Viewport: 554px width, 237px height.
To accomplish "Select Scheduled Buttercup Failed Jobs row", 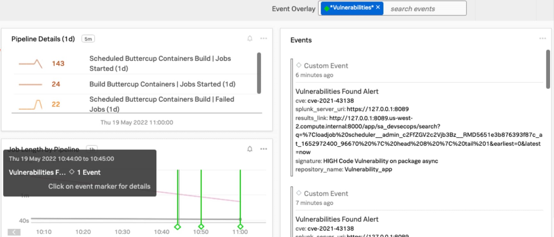I will 161,104.
